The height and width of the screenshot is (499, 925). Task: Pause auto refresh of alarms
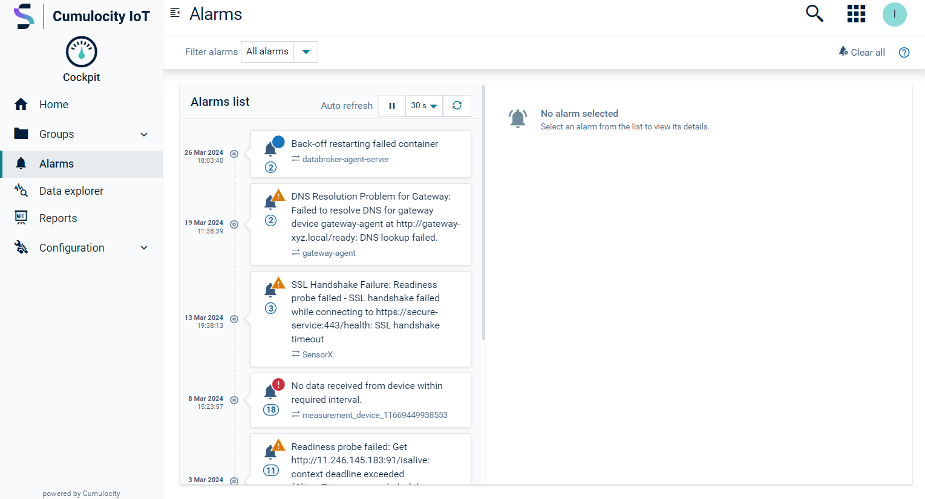pyautogui.click(x=392, y=105)
